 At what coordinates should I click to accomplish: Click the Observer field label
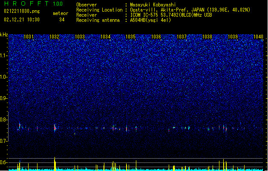click(x=86, y=5)
